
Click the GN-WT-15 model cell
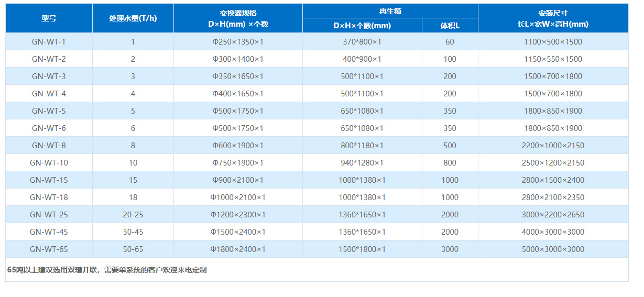point(49,180)
